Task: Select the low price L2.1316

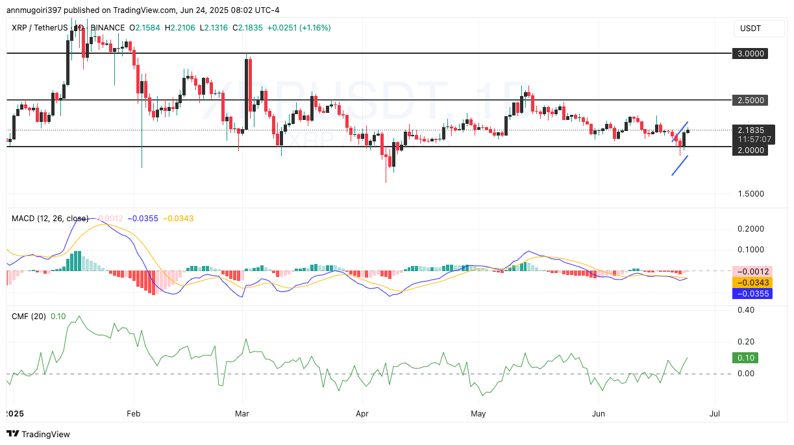Action: click(x=214, y=28)
